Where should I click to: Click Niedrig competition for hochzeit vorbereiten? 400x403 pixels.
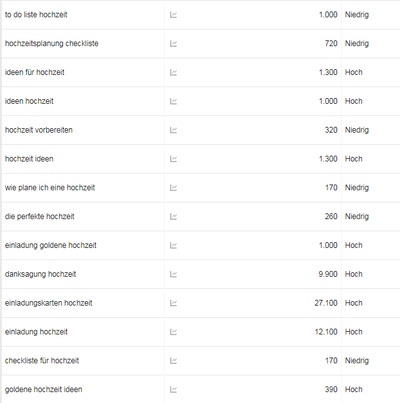coord(357,130)
